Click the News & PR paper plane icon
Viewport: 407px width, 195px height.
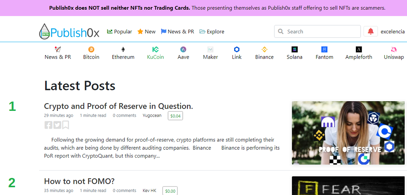(x=58, y=49)
